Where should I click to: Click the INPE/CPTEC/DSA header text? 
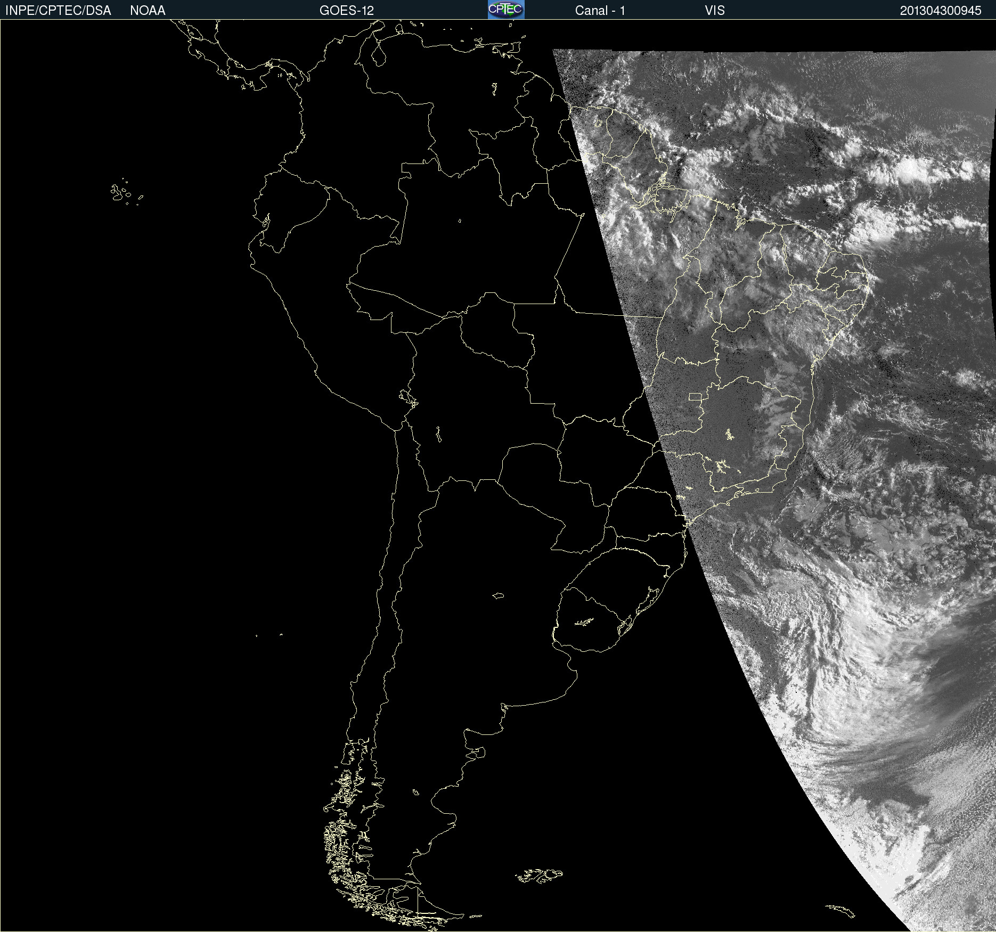[x=58, y=11]
